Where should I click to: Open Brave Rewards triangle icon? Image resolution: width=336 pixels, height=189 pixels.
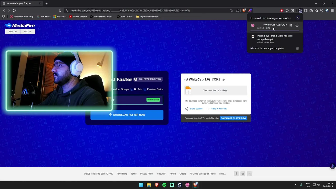[250, 10]
